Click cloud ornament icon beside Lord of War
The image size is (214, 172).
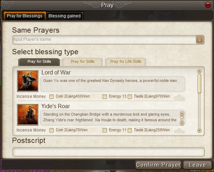(x=180, y=98)
